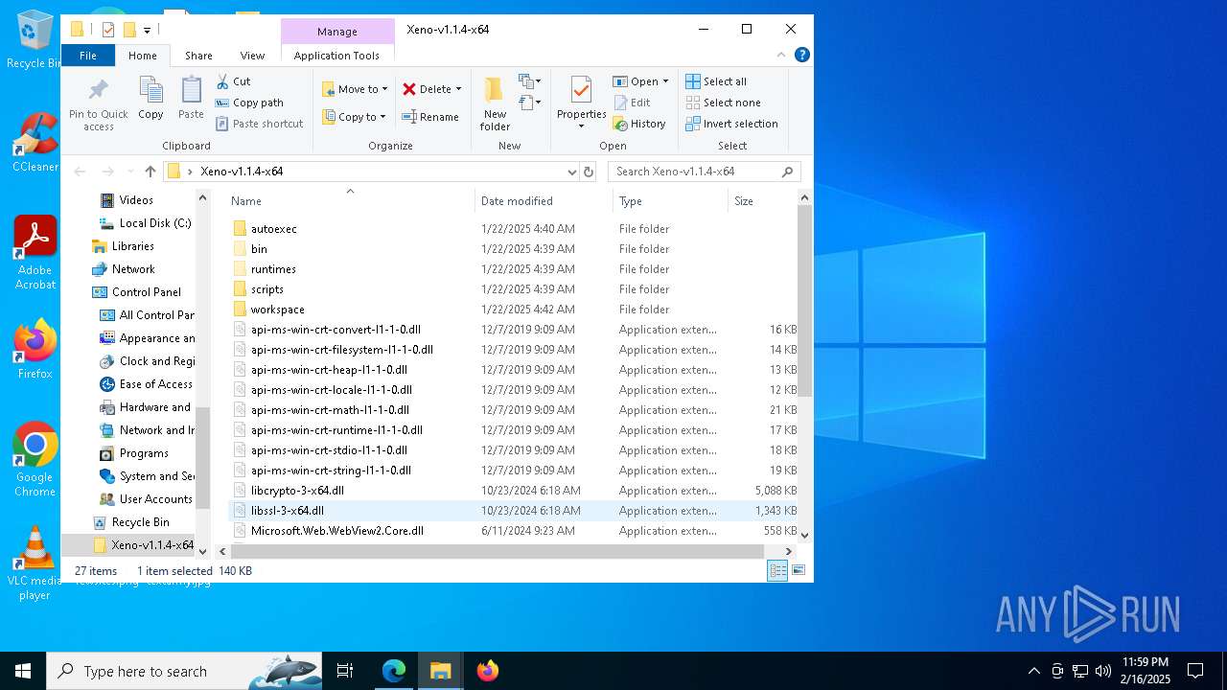Open Firefox from the taskbar
The width and height of the screenshot is (1227, 690).
(488, 671)
